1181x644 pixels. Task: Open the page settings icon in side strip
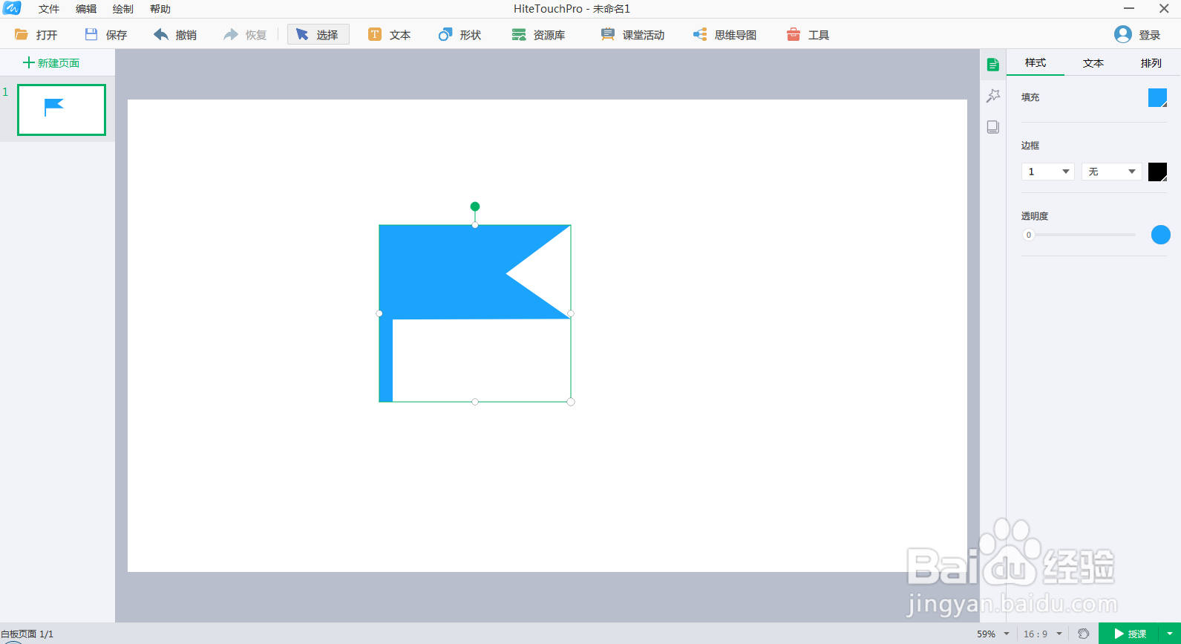[993, 127]
